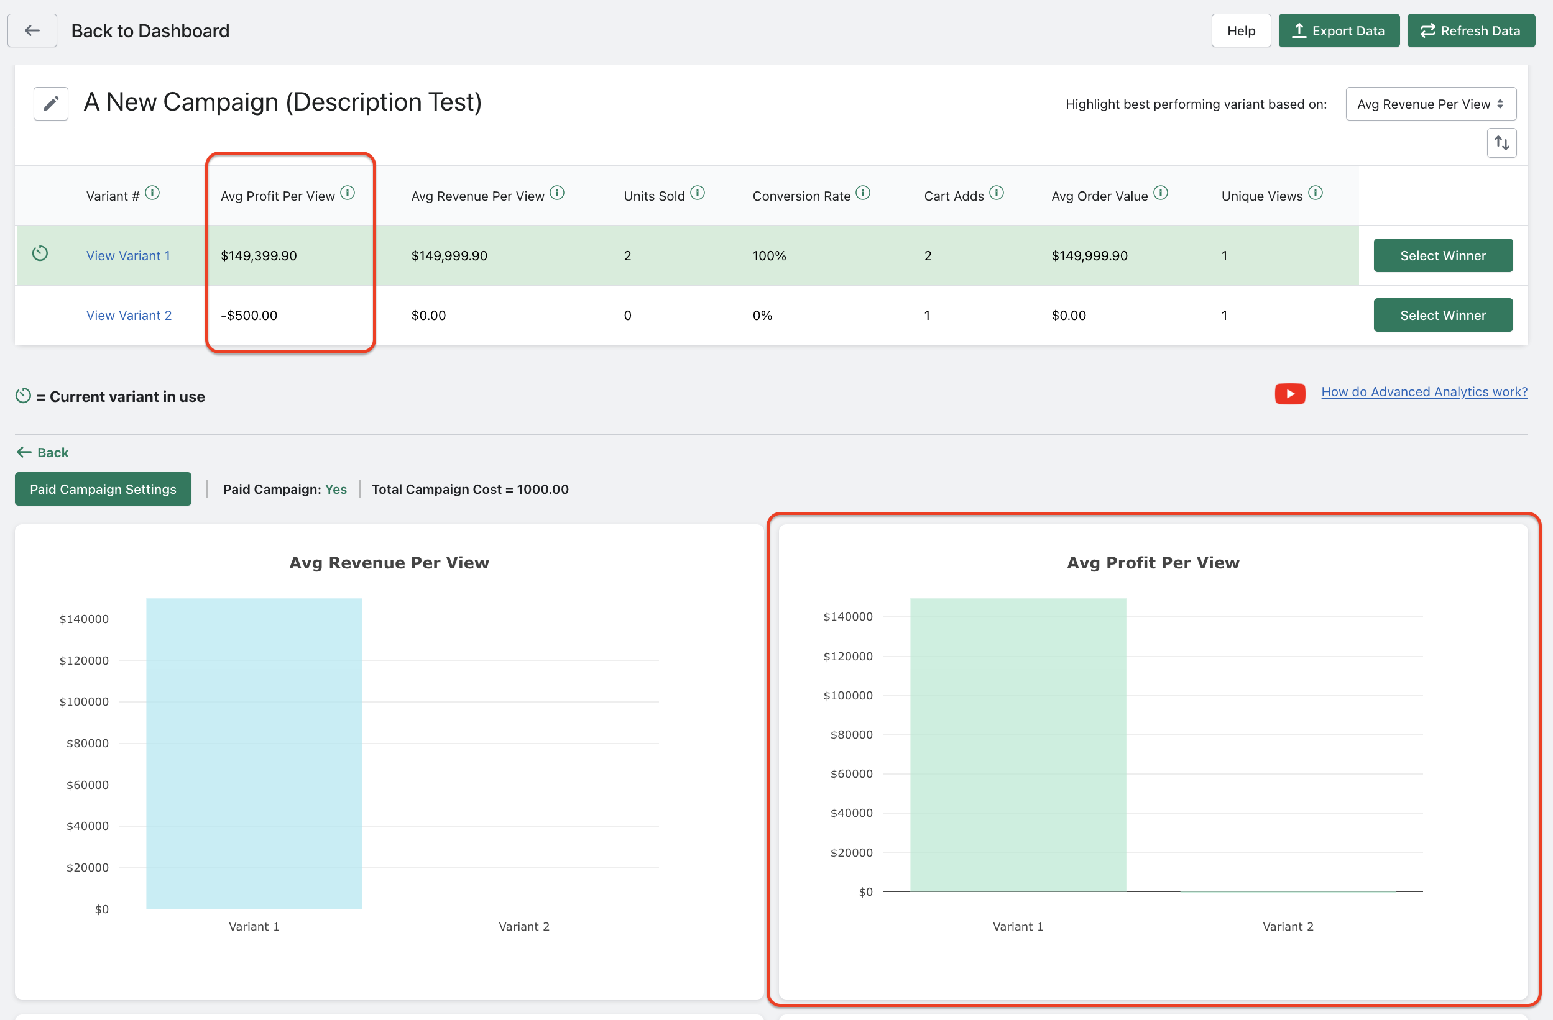Click info icon next to Cart Adds

coord(997,193)
